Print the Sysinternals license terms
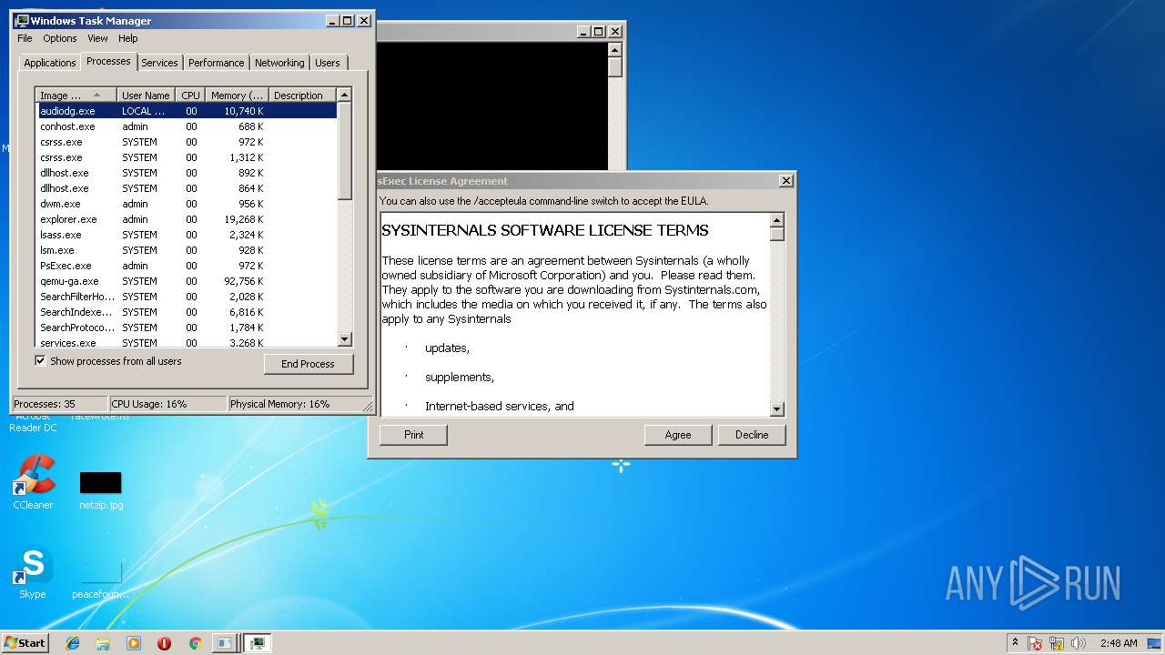1165x655 pixels. pyautogui.click(x=414, y=435)
